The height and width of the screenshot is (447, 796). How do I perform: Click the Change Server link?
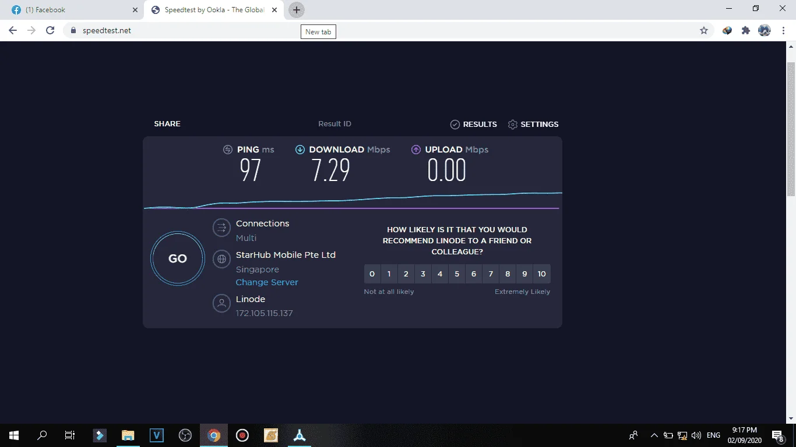click(x=267, y=282)
